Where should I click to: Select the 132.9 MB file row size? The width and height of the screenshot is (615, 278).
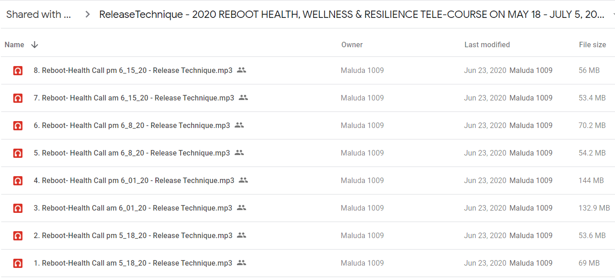click(594, 208)
